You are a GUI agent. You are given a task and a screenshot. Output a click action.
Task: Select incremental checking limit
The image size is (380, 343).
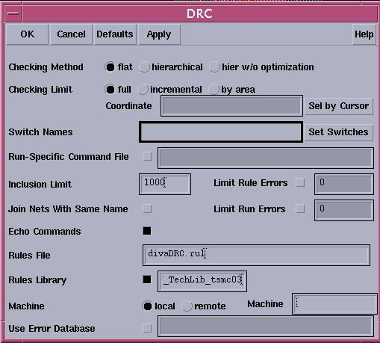(x=143, y=90)
